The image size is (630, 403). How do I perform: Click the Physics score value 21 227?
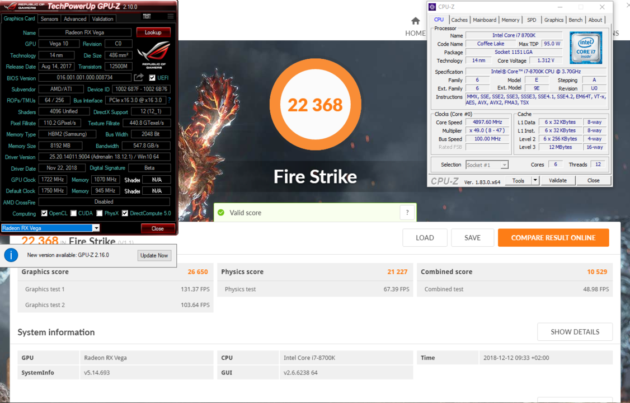(x=397, y=272)
